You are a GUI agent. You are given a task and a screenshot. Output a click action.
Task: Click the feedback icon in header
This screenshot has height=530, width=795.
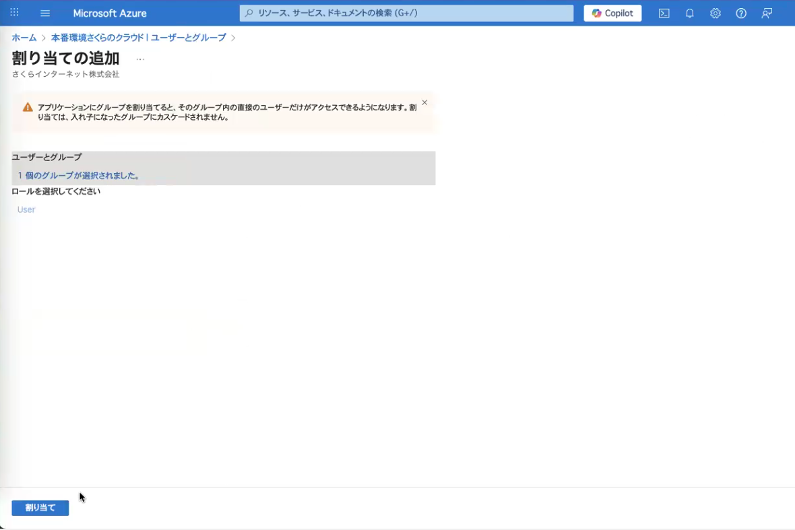coord(767,13)
